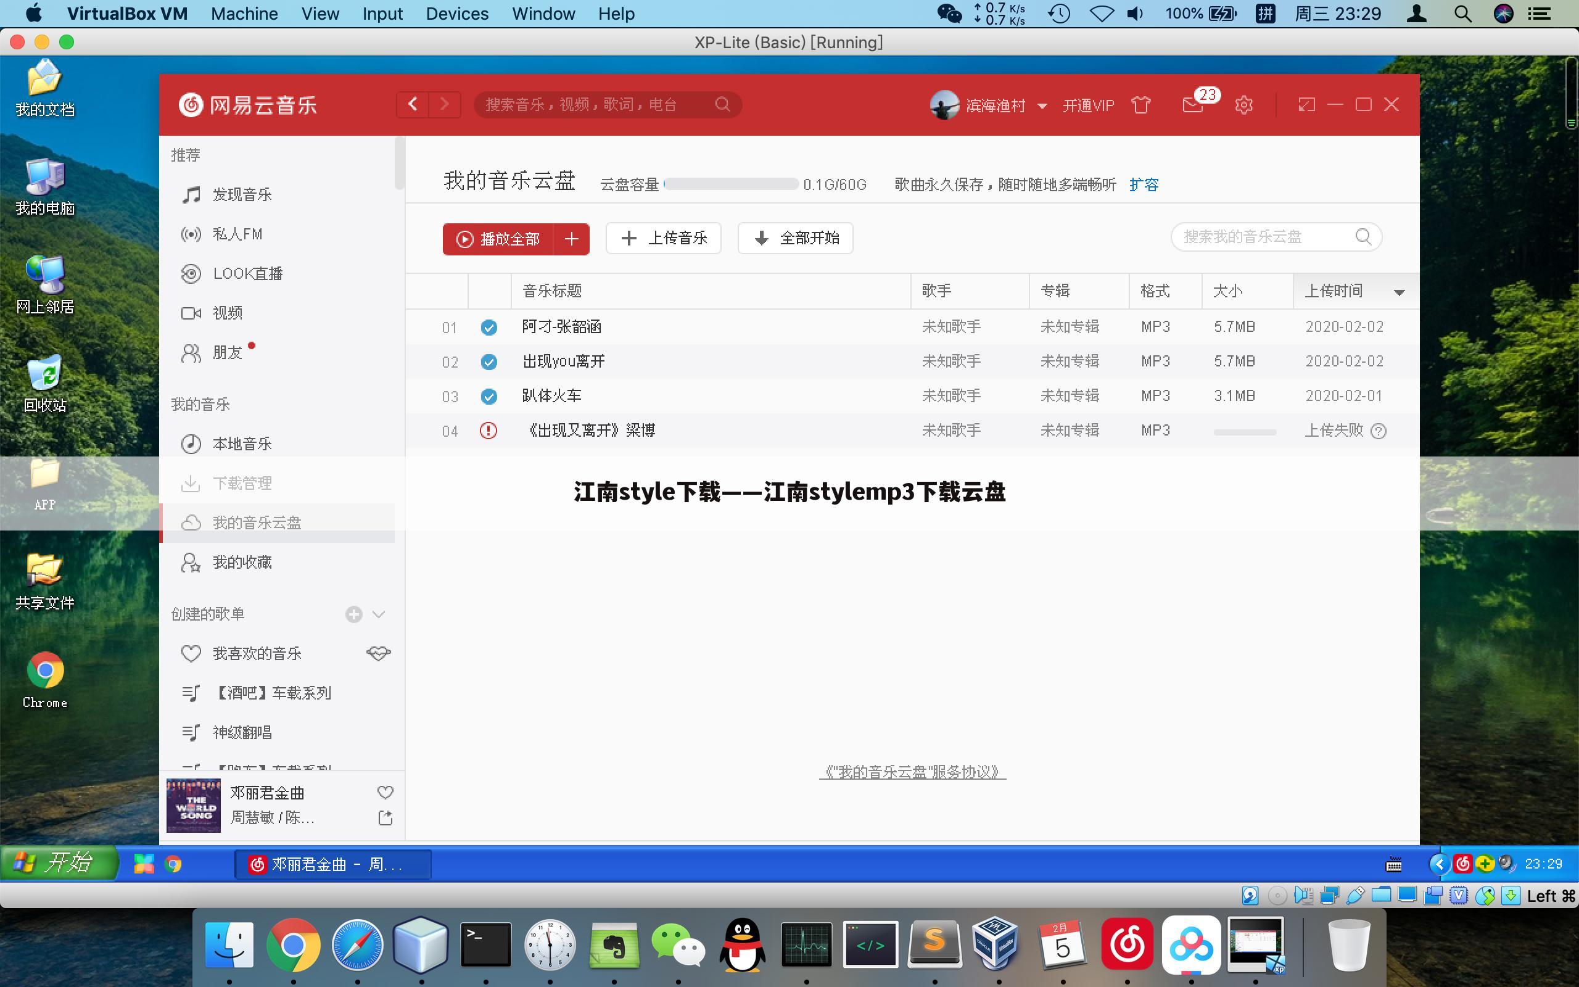Switch to mini mode icon
This screenshot has width=1579, height=987.
1306,104
